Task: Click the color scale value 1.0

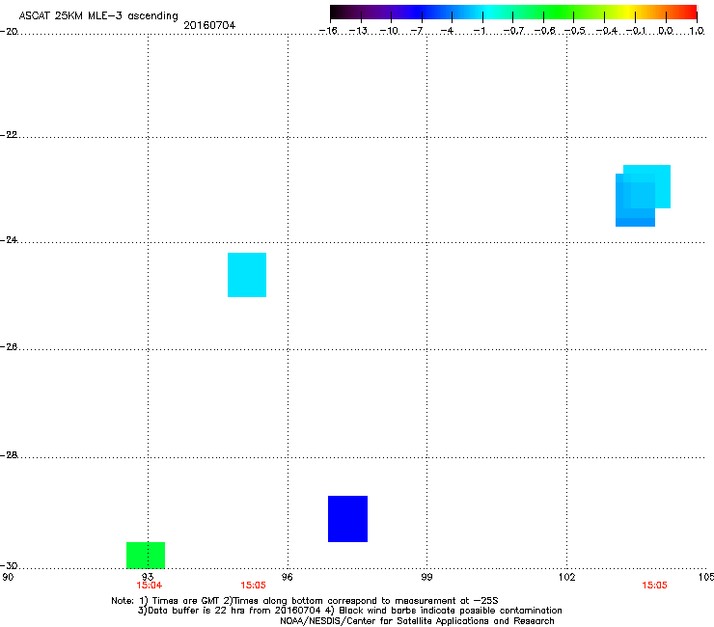Action: click(697, 31)
